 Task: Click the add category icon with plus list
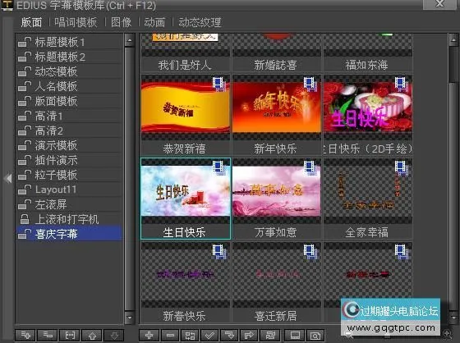click(x=25, y=335)
